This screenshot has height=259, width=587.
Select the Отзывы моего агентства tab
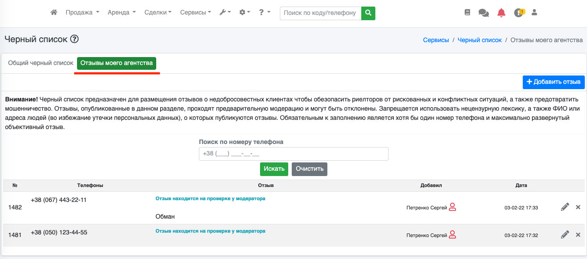[117, 63]
